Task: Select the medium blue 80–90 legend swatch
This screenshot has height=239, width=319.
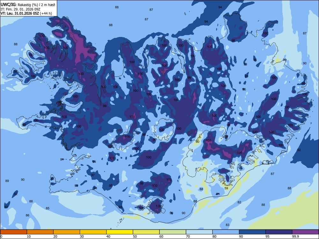Action: tap(226, 232)
